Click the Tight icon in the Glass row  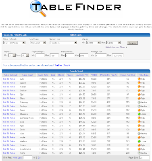(x=139, y=98)
